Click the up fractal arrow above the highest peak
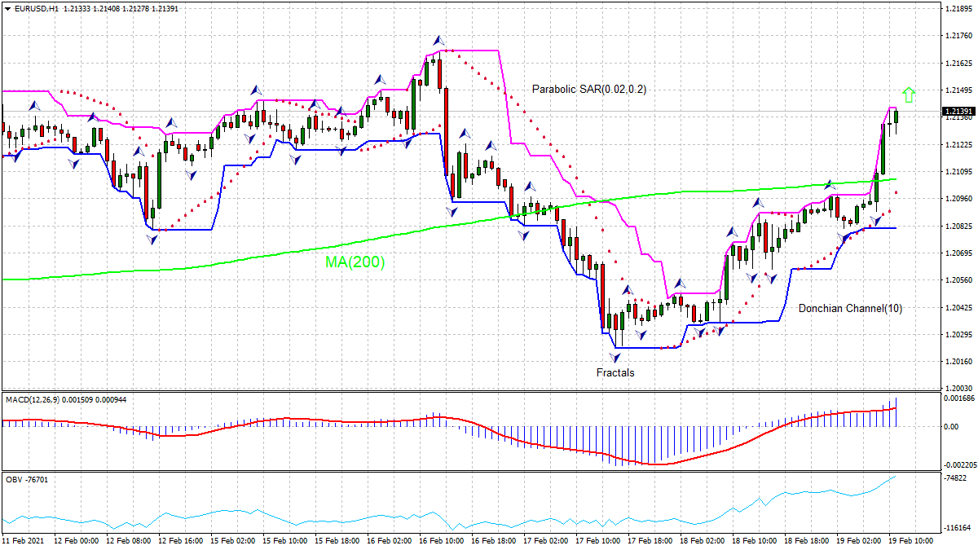Screen dimensions: 978x550 tap(438, 39)
